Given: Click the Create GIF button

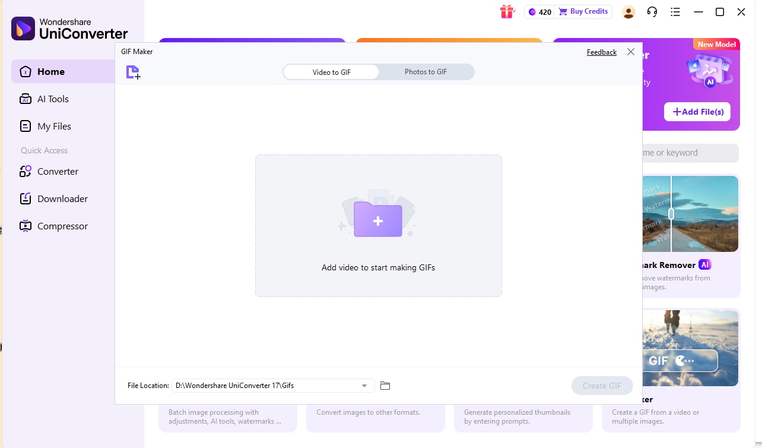Looking at the screenshot, I should (602, 386).
